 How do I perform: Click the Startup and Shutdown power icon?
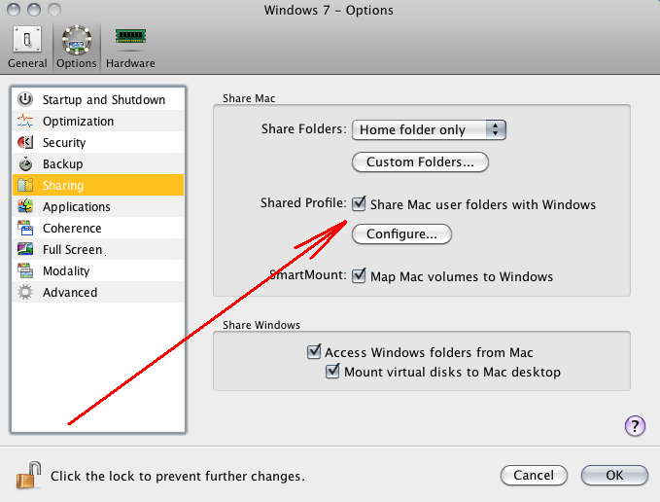25,99
